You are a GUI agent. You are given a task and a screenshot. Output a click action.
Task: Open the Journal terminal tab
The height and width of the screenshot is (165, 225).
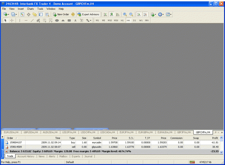88,156
